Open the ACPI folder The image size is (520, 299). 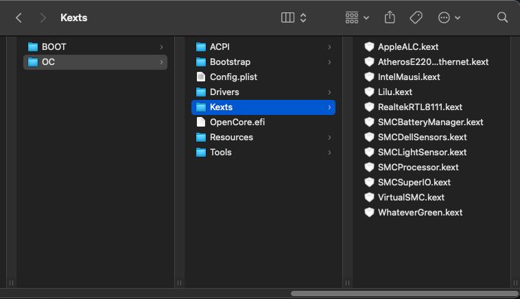[x=263, y=47]
